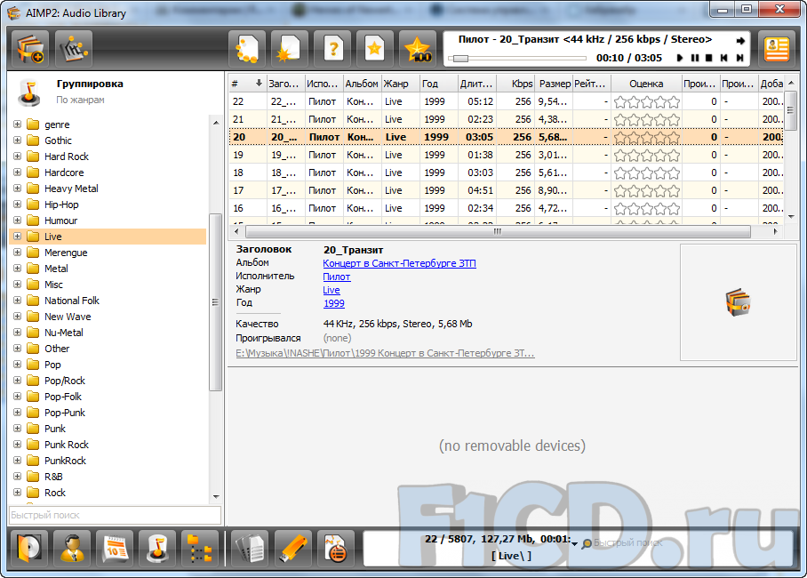Select track row number 19
Viewport: 807px width, 578px height.
point(506,155)
